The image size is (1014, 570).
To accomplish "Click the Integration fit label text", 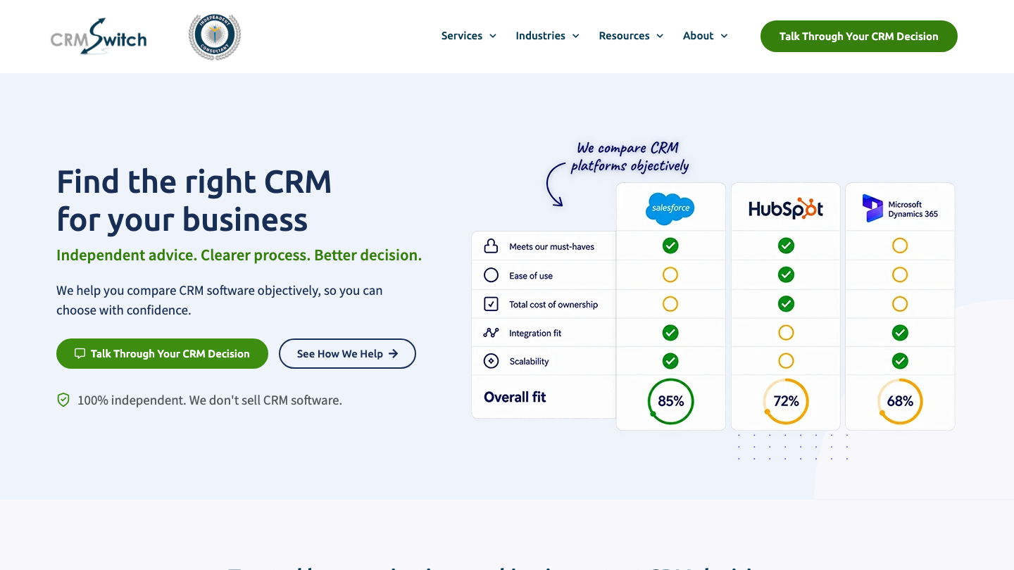I will 535,333.
